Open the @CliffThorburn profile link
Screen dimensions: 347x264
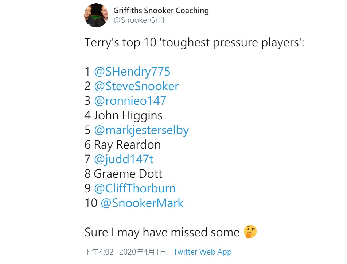[x=135, y=188]
